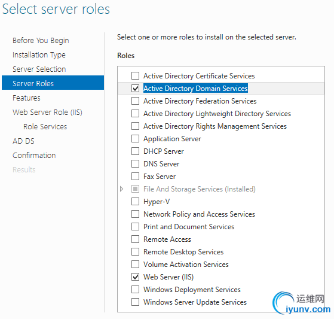
Task: Enable the Volume Activation Services checkbox
Action: coord(135,265)
